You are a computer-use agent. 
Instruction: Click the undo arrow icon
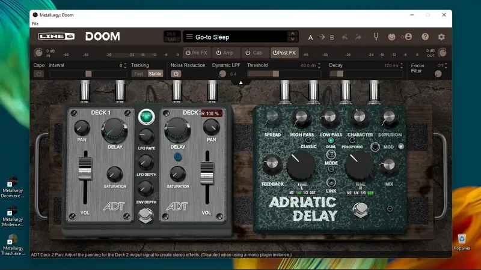pyautogui.click(x=345, y=37)
